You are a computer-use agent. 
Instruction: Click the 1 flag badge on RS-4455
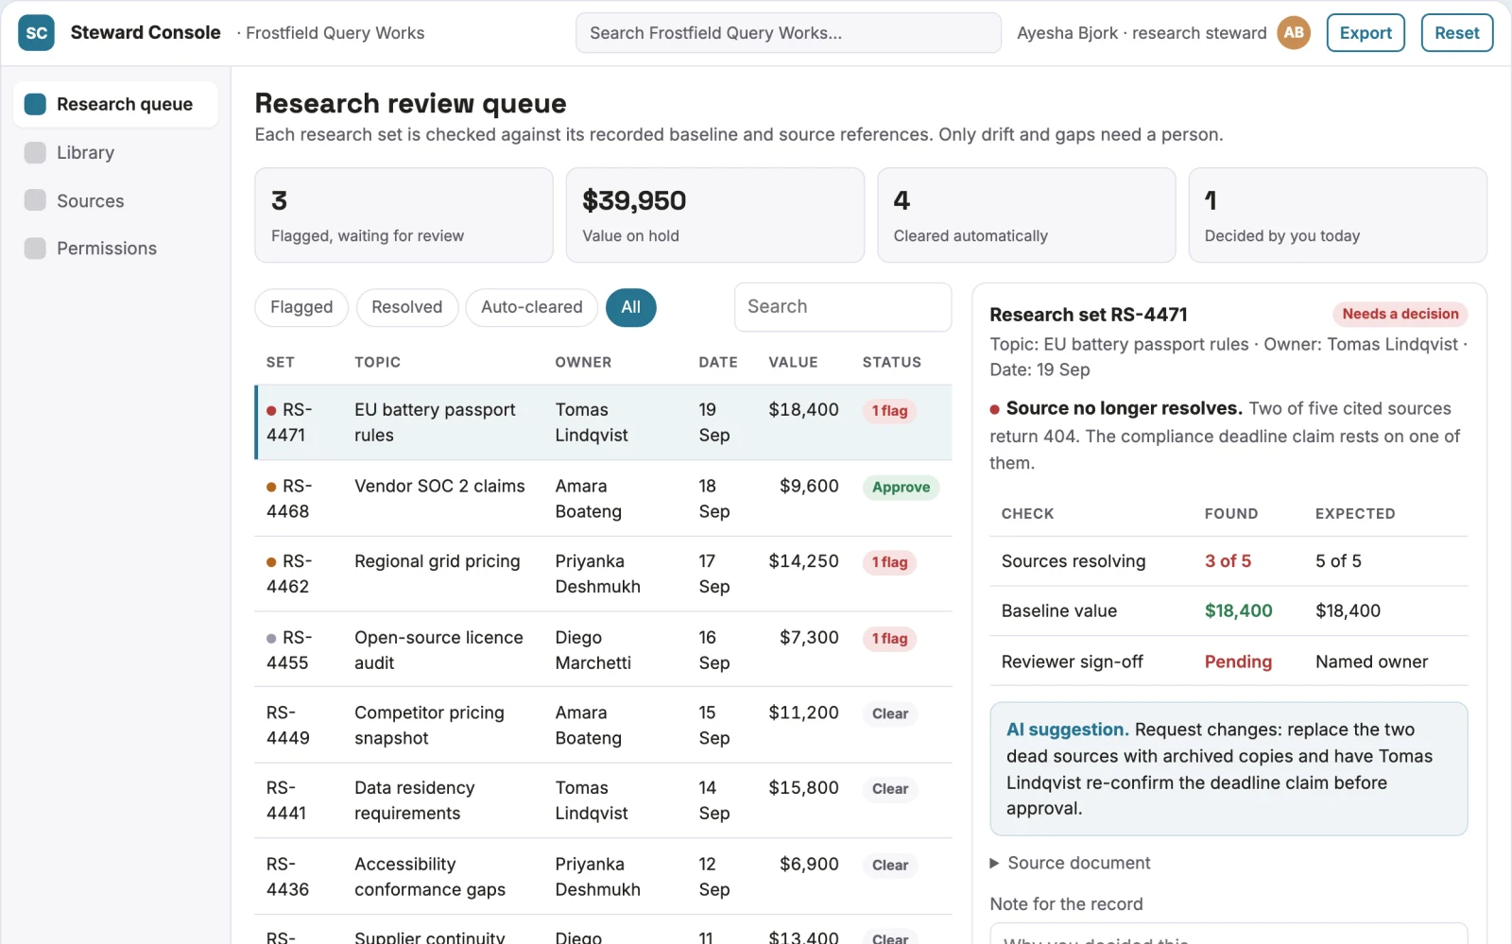click(x=889, y=639)
